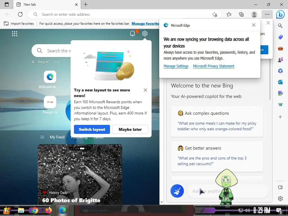Open sidebar Search magnifier icon
The image size is (288, 216).
click(280, 26)
